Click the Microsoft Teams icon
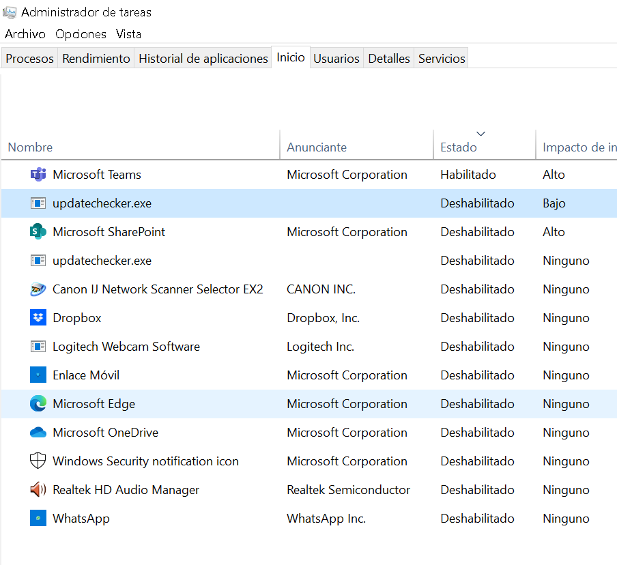617x565 pixels. 38,174
